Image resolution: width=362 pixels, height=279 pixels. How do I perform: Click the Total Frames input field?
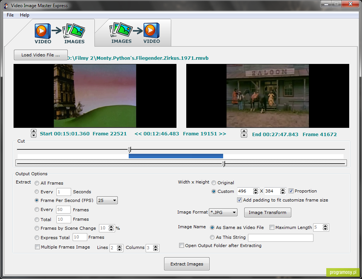(64, 219)
